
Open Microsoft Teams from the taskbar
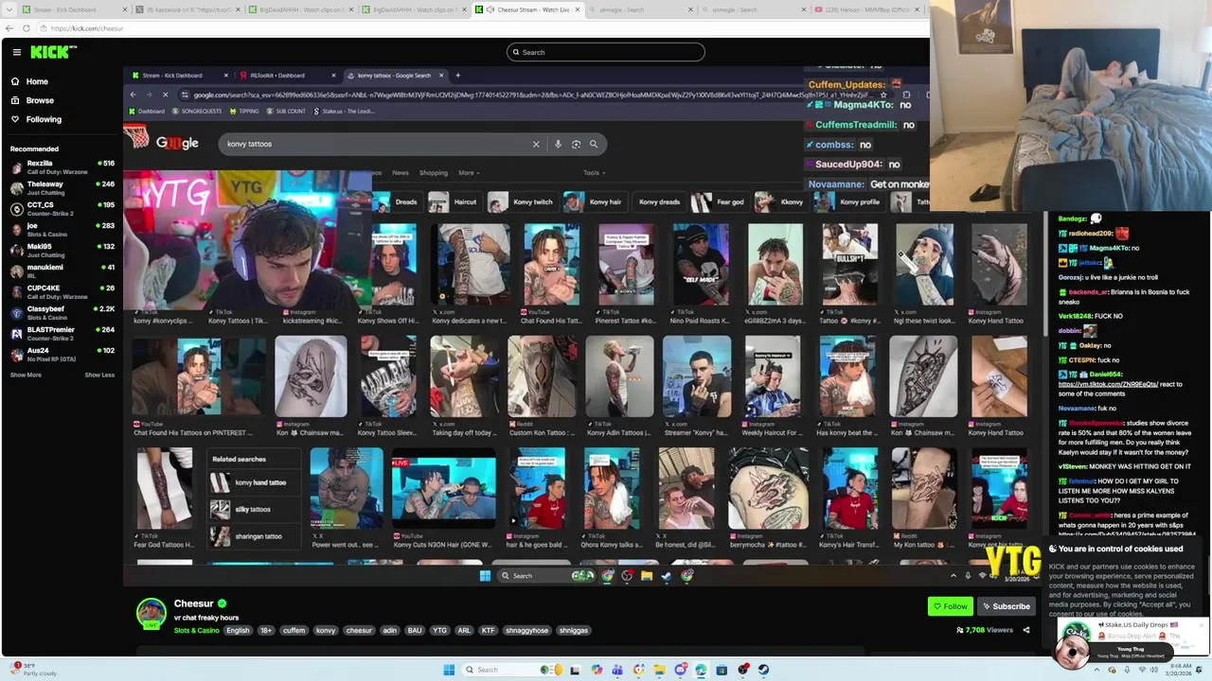coord(617,670)
